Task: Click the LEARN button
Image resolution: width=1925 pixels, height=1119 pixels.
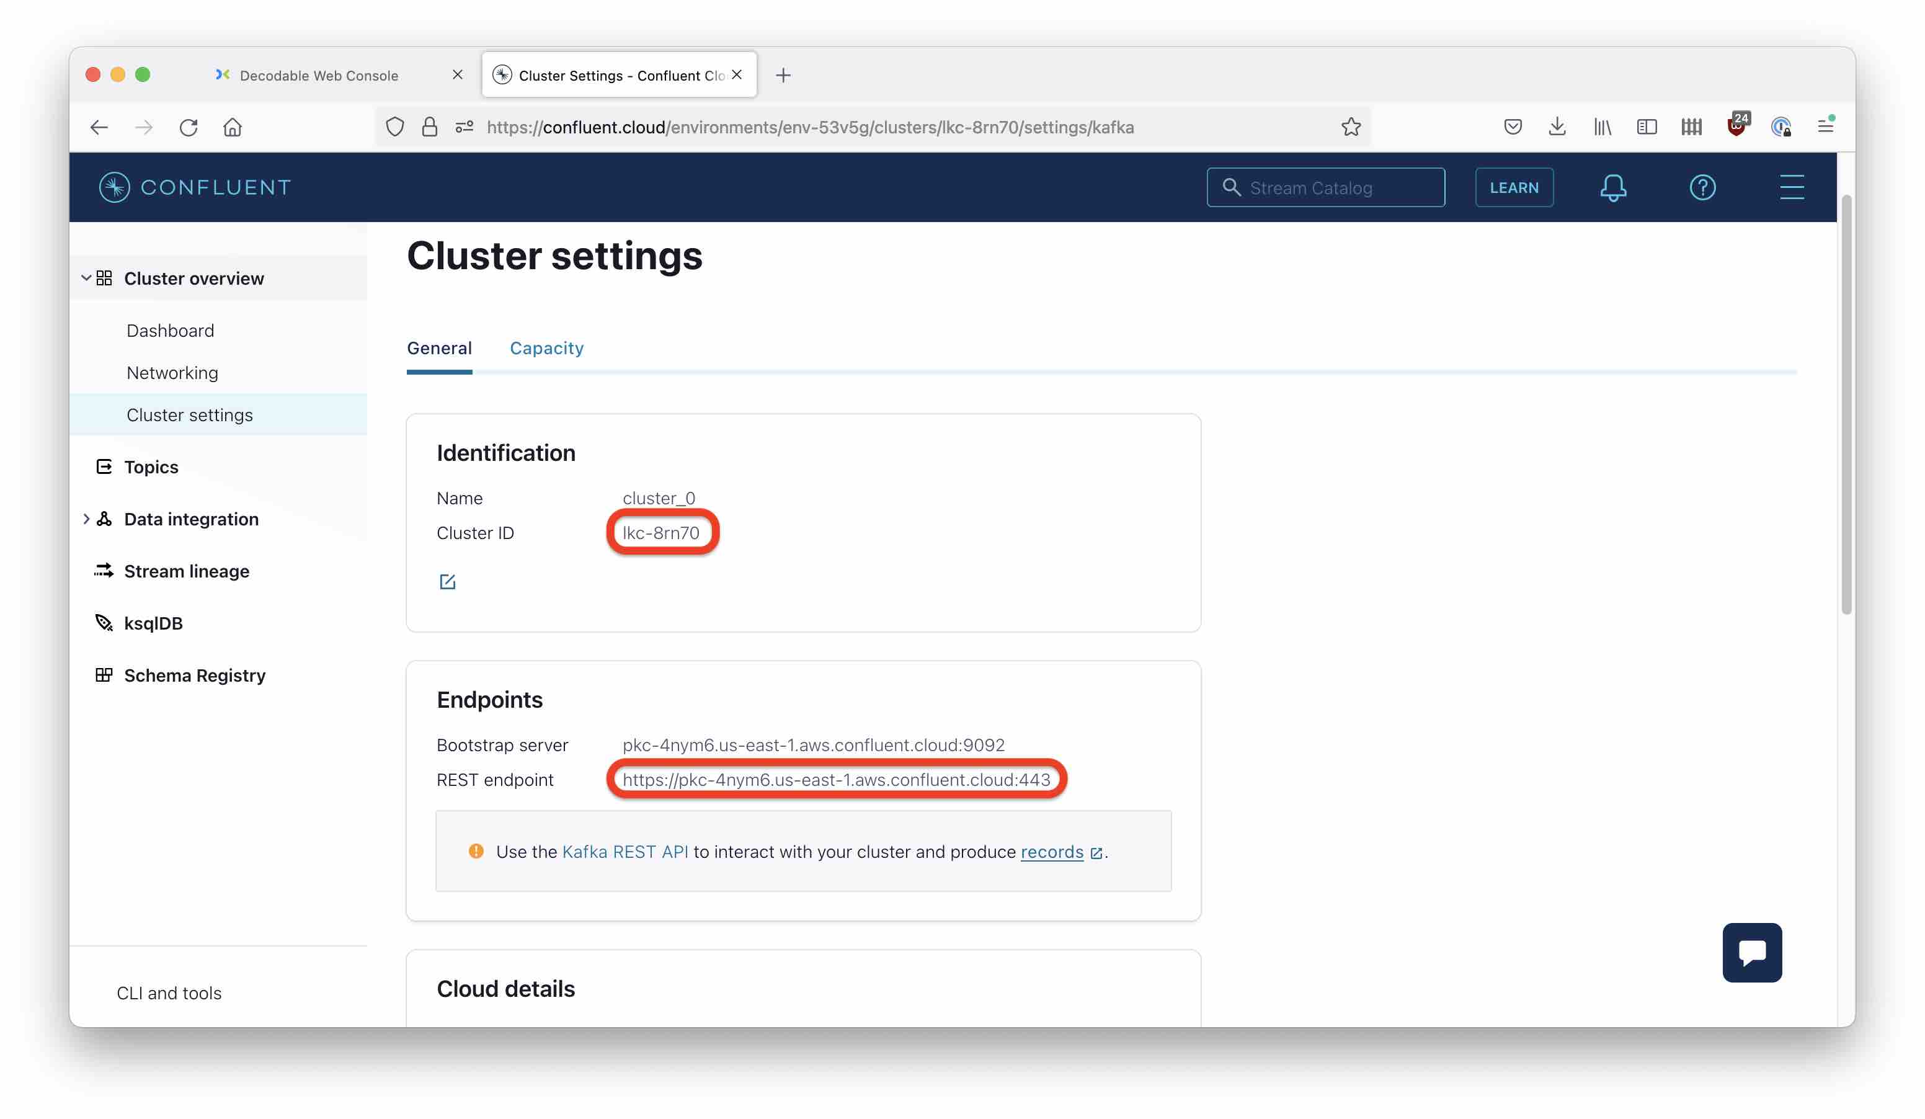Action: (1514, 187)
